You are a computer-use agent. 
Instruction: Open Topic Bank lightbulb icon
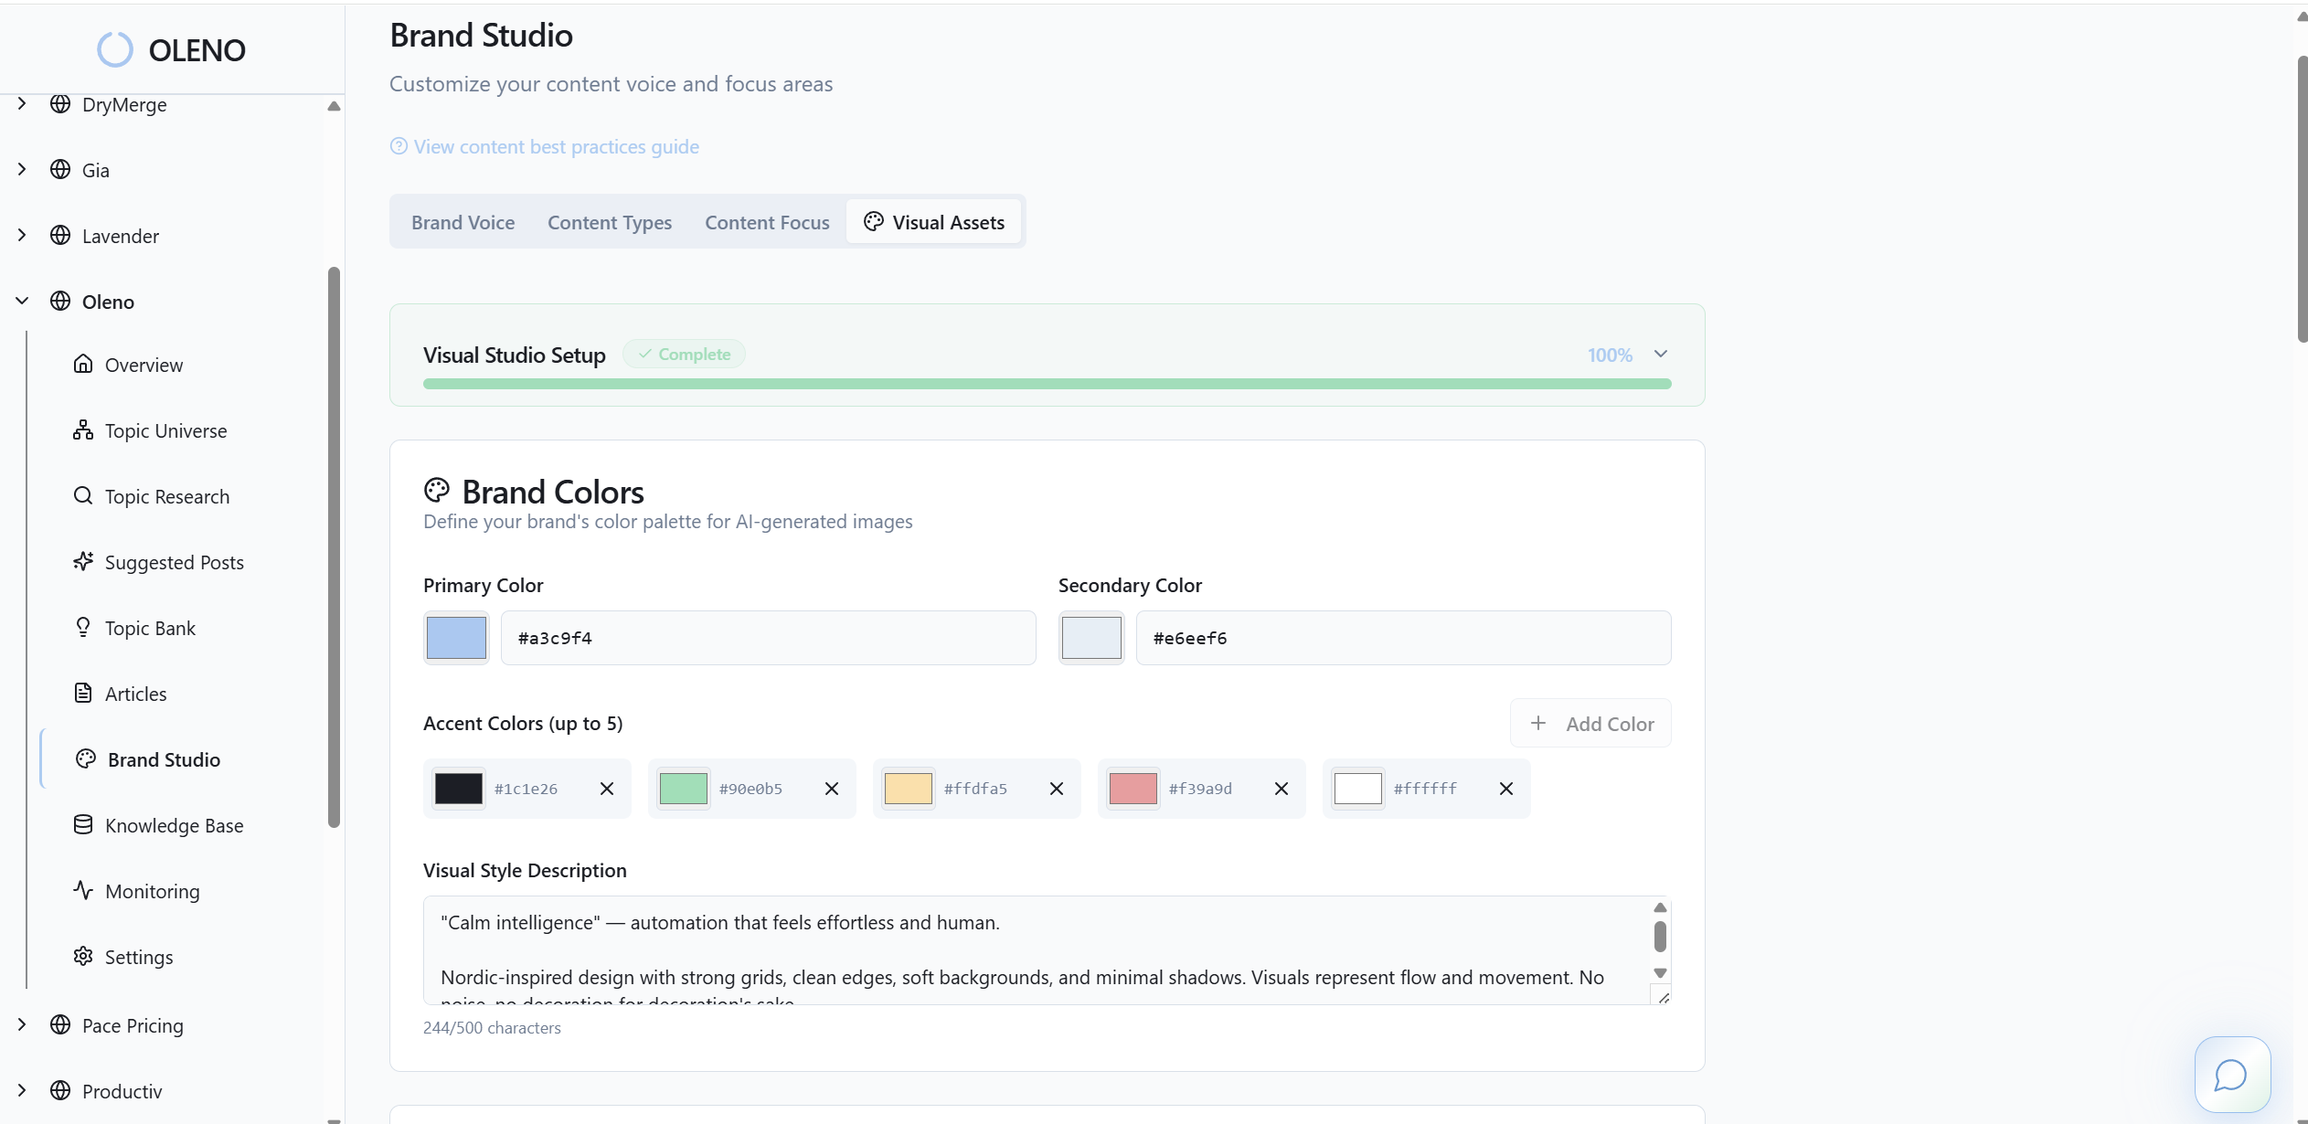click(x=83, y=628)
